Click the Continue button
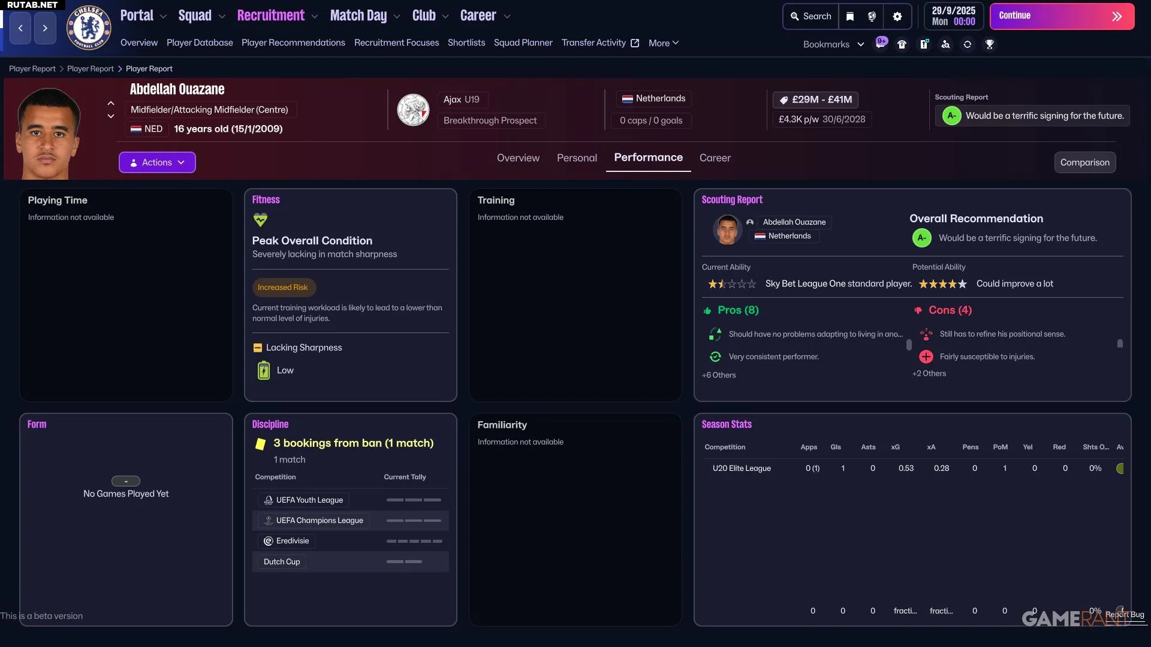 tap(1062, 16)
